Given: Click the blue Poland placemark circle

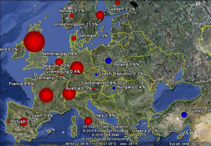Looking at the screenshot, I should click(108, 61).
